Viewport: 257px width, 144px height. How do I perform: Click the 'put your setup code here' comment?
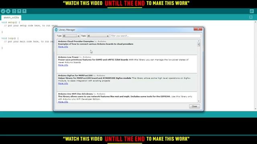click(31, 26)
